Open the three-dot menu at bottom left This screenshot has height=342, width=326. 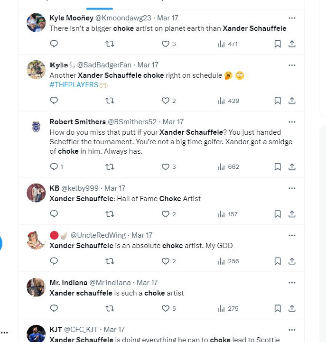[5, 333]
